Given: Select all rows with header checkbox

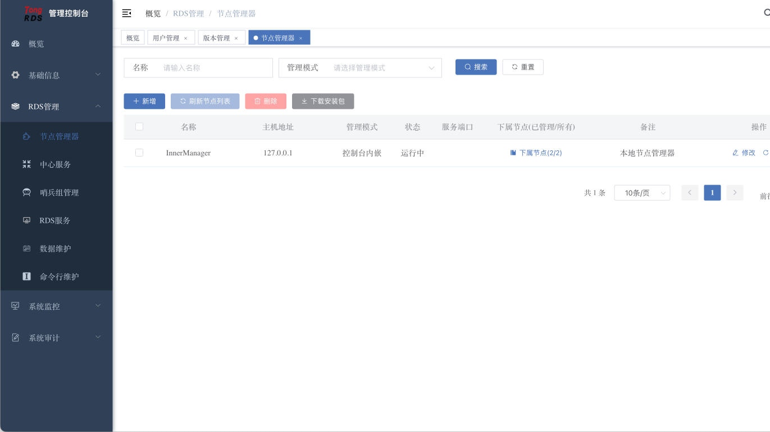Looking at the screenshot, I should (x=139, y=127).
